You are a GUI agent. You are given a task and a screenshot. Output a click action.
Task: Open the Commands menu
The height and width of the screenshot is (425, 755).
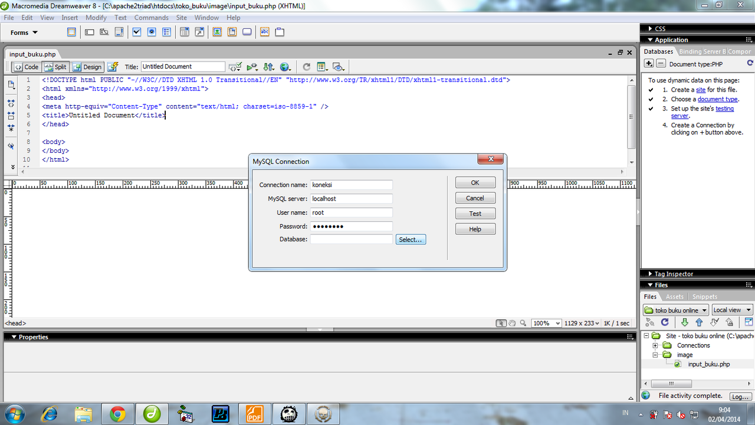coord(151,18)
